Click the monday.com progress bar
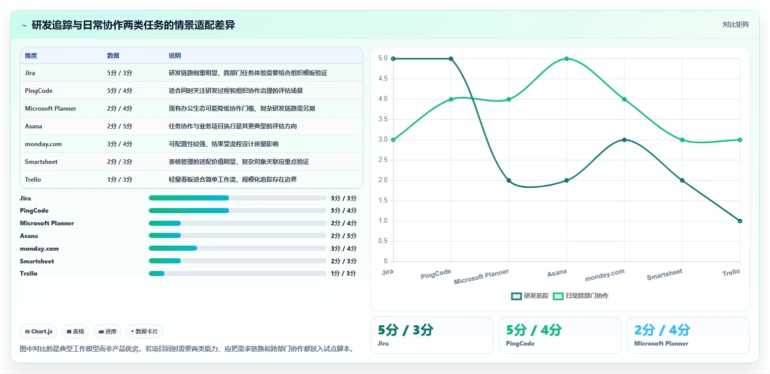The height and width of the screenshot is (374, 770). (x=237, y=248)
